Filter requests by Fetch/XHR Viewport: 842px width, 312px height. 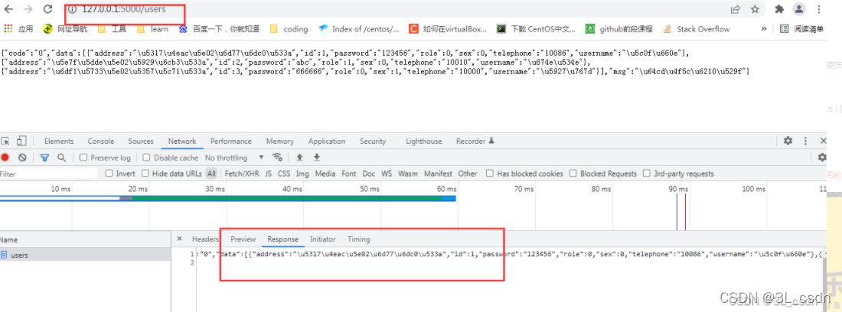[x=241, y=174]
